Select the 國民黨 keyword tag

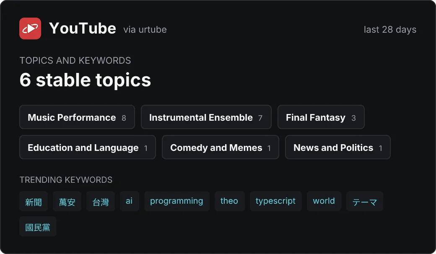click(38, 226)
